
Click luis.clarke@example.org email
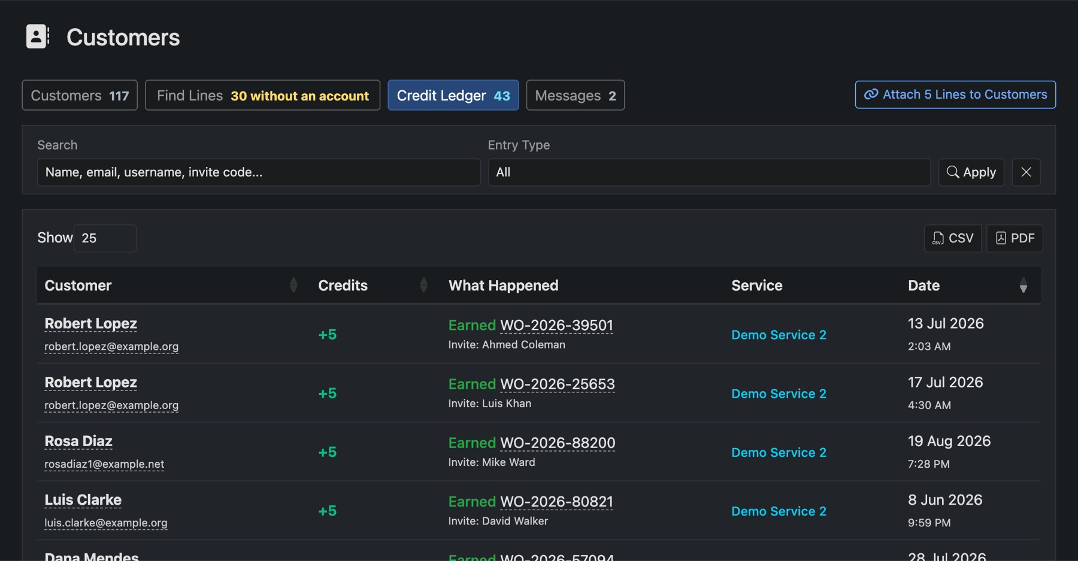pos(106,523)
